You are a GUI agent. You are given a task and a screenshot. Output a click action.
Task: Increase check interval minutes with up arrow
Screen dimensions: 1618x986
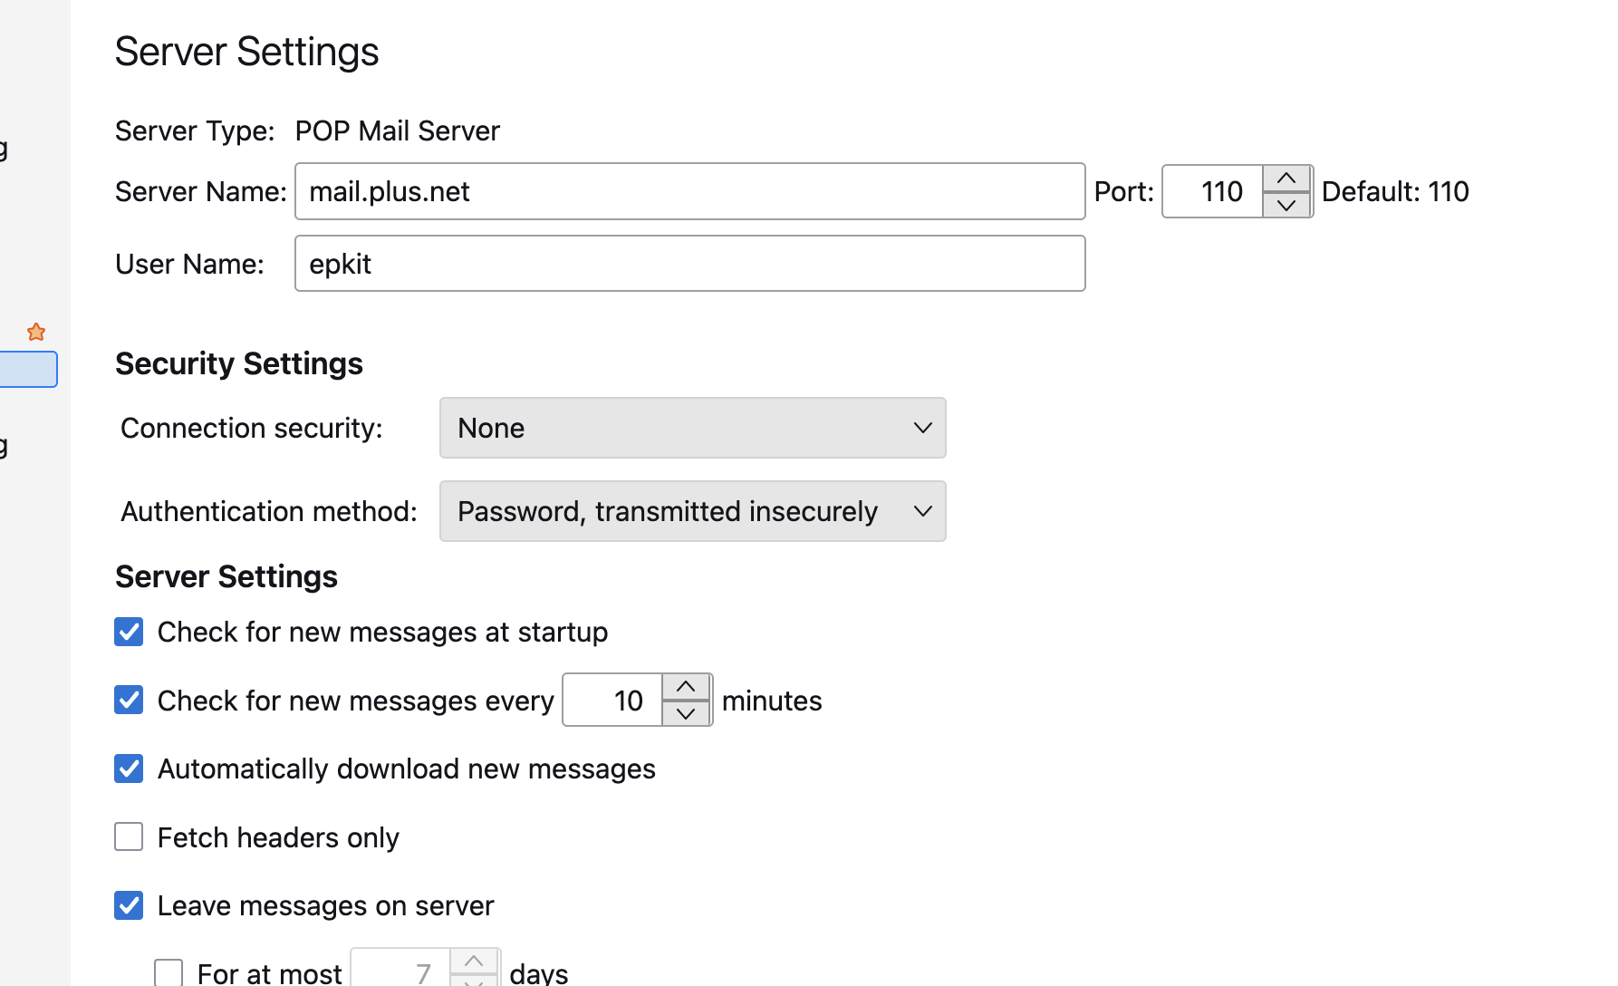coord(686,687)
